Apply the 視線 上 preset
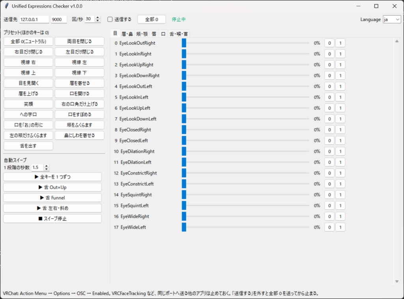This screenshot has height=299, width=404. [x=28, y=73]
